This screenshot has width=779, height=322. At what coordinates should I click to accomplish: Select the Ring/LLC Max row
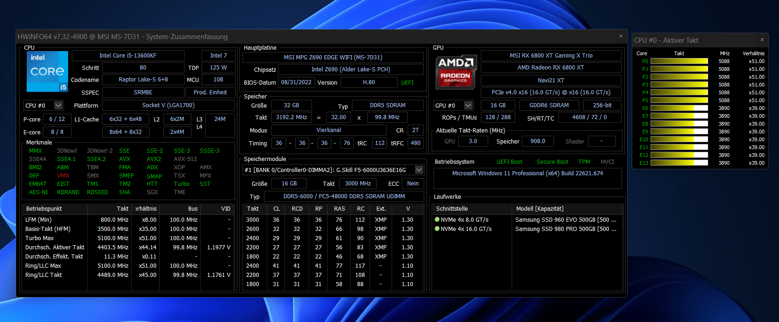(x=128, y=266)
